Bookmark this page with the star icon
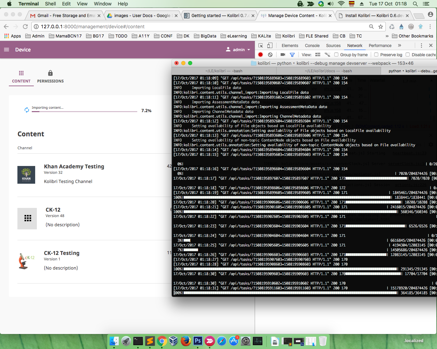437x349 pixels. [381, 27]
